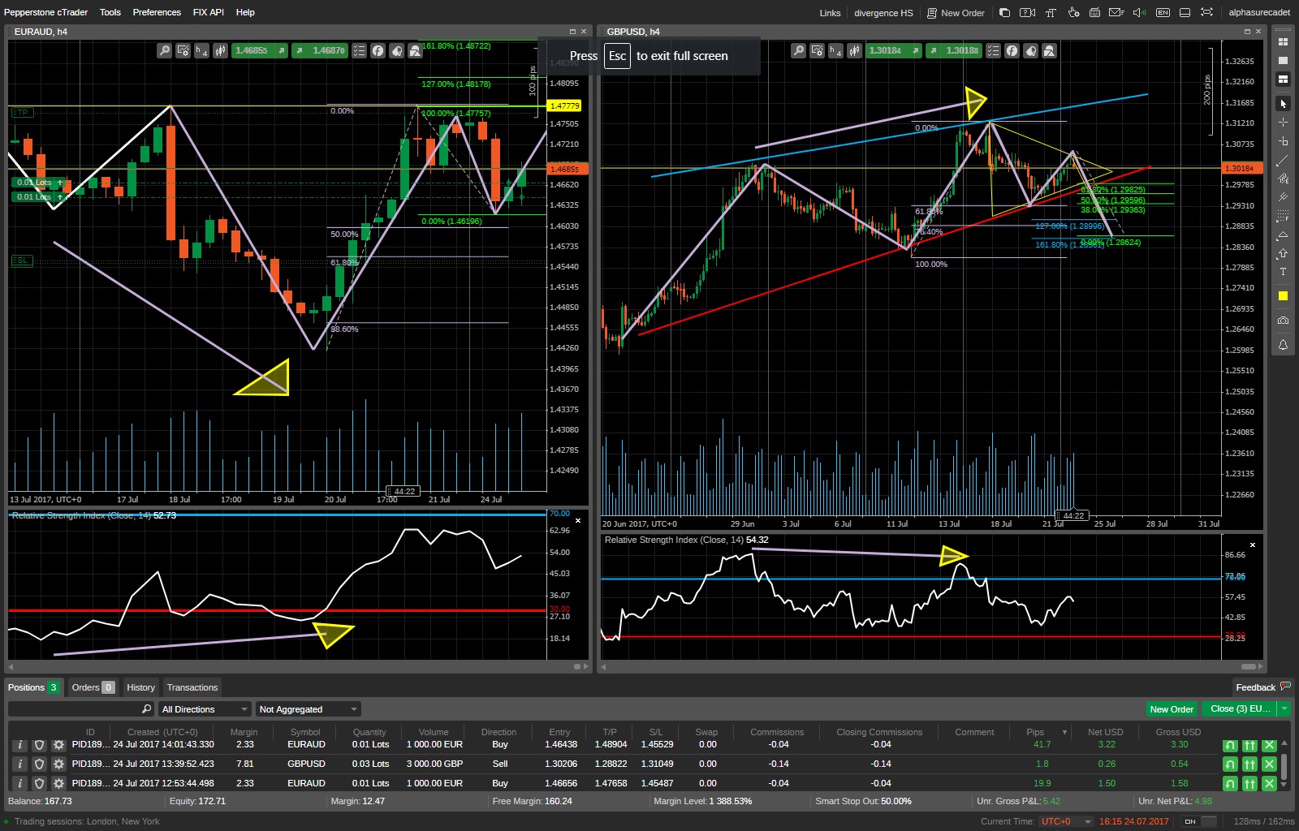Click the New Order button
1299x831 pixels.
point(1172,708)
